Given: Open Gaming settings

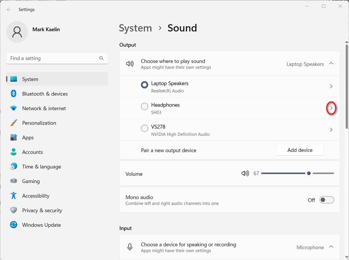Looking at the screenshot, I should coord(57,181).
